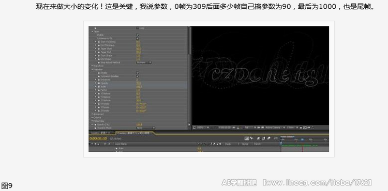Toggle the Scale keyframe stopwatch in Repeater
388x191 pixels.
pos(99,87)
